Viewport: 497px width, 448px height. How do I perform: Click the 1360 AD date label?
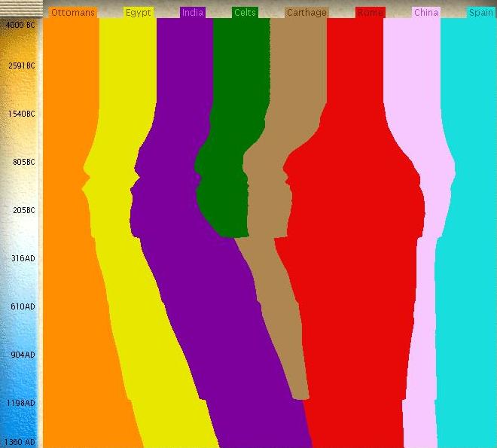coord(20,442)
